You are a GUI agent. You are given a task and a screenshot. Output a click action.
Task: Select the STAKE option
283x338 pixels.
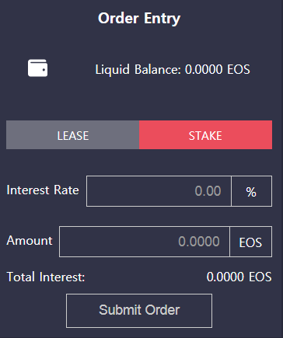click(x=205, y=134)
